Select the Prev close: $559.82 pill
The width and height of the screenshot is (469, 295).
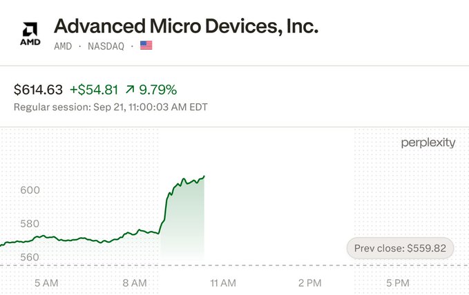pyautogui.click(x=400, y=248)
